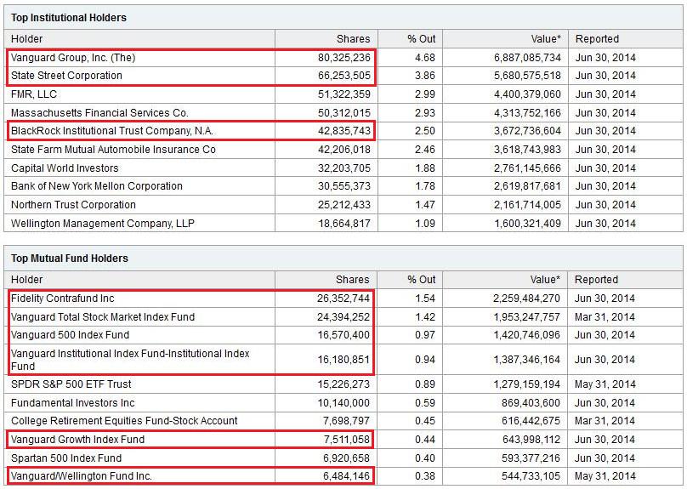Select the FMR, LLC holder row
Screen dimensions: 687x489
tap(343, 94)
